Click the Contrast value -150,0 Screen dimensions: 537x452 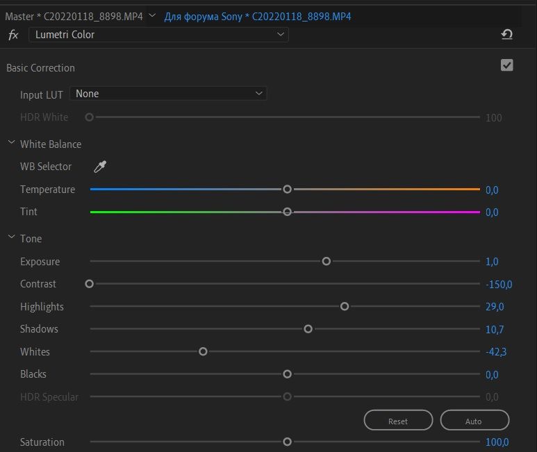[x=499, y=284]
